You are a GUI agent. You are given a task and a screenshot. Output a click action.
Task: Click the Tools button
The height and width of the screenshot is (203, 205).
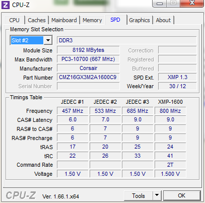point(139,196)
